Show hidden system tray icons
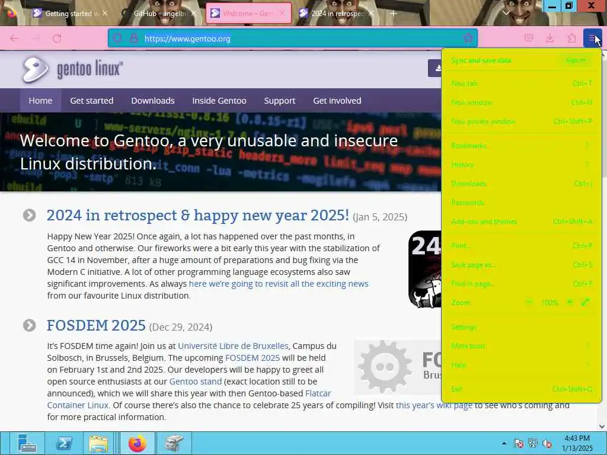 504,443
